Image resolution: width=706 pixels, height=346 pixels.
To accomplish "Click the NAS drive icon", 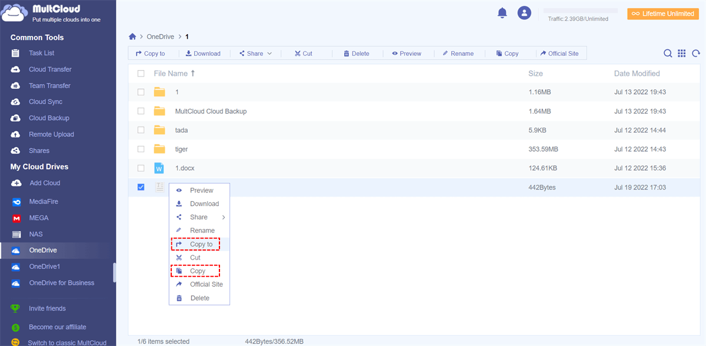I will pos(16,234).
